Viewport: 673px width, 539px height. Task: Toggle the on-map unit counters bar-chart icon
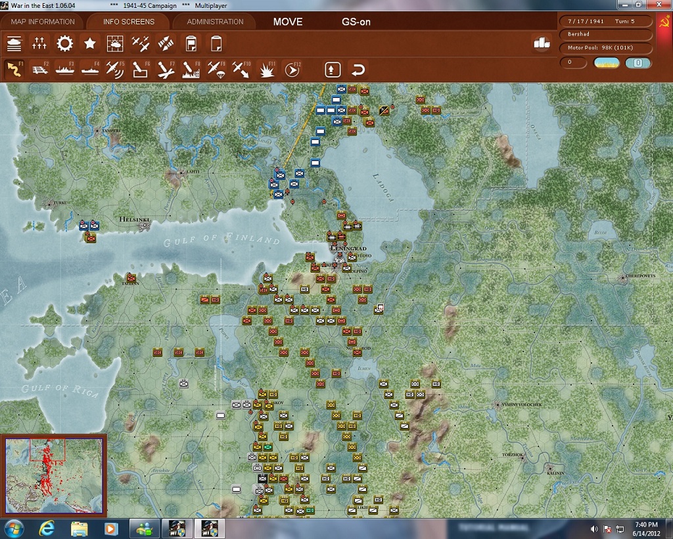(542, 43)
